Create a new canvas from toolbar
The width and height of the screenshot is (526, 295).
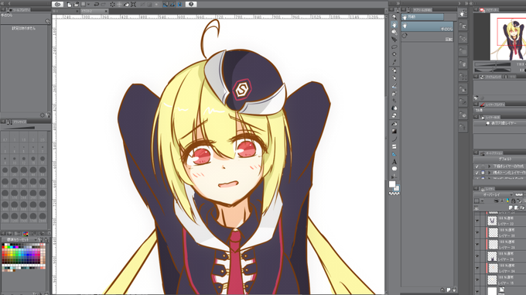tap(70, 5)
